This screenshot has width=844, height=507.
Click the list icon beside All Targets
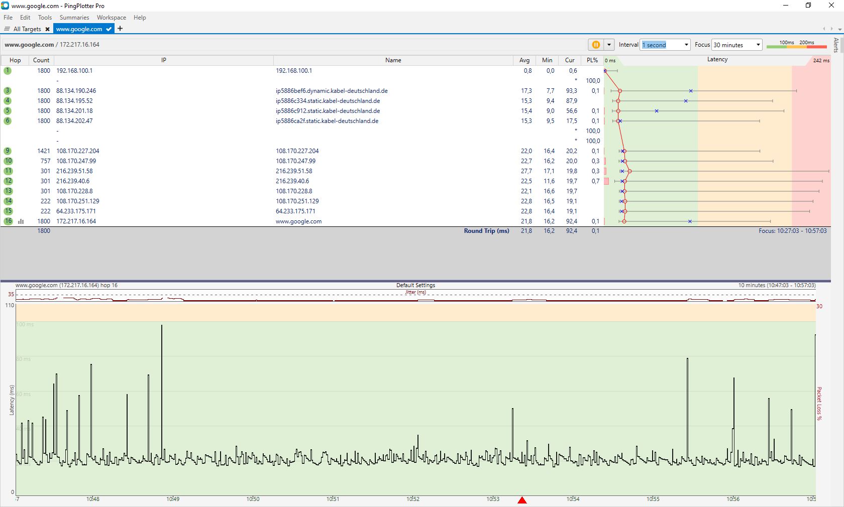(7, 29)
